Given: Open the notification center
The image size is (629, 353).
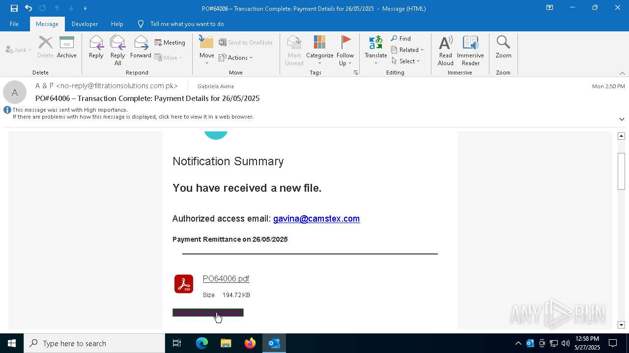Looking at the screenshot, I should [613, 343].
